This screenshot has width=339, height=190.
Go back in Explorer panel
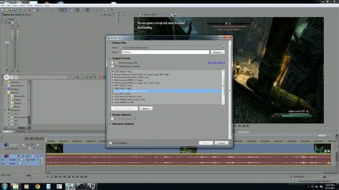[6, 78]
